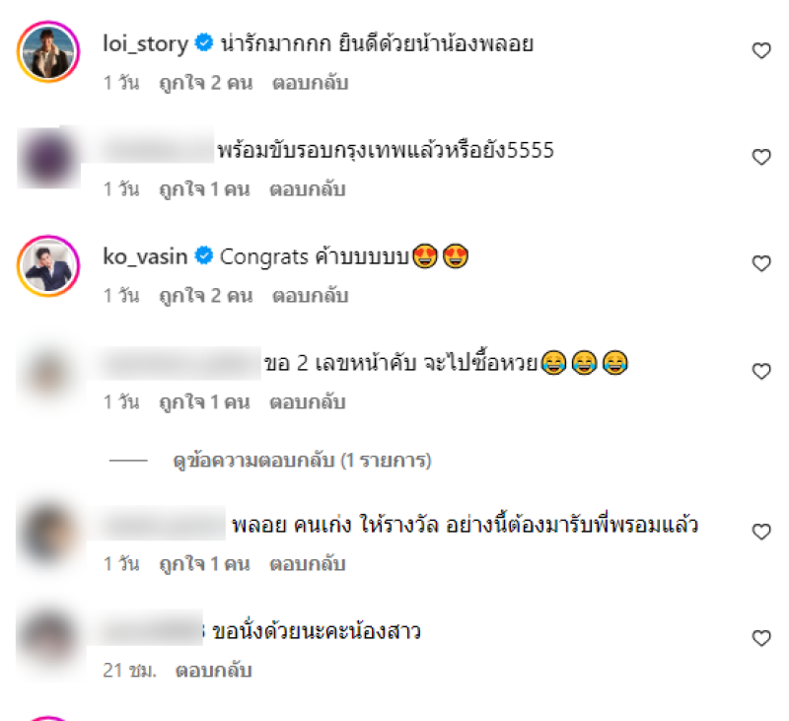This screenshot has width=789, height=721.
Task: Show who liked loi_story comment ถูกใจ 2 คน
Action: click(206, 83)
